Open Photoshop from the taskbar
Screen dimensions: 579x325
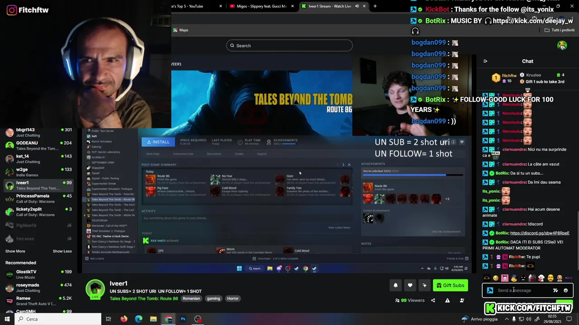[x=183, y=319]
